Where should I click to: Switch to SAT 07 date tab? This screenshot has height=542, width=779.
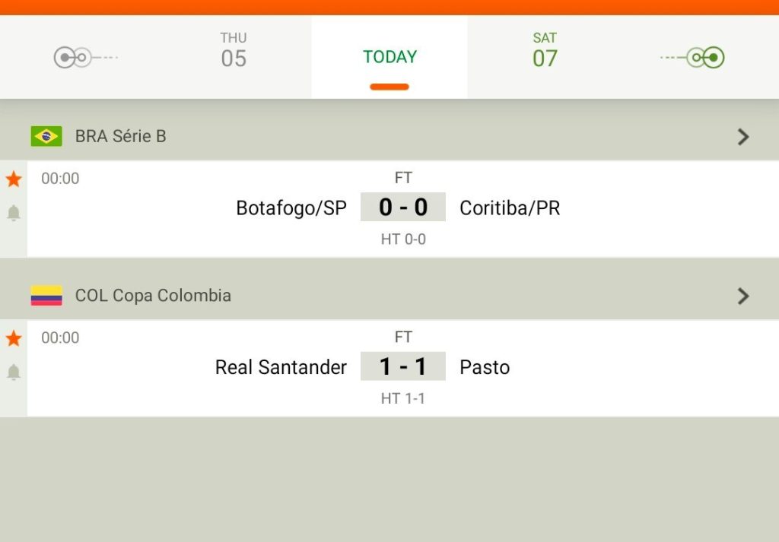click(x=545, y=51)
